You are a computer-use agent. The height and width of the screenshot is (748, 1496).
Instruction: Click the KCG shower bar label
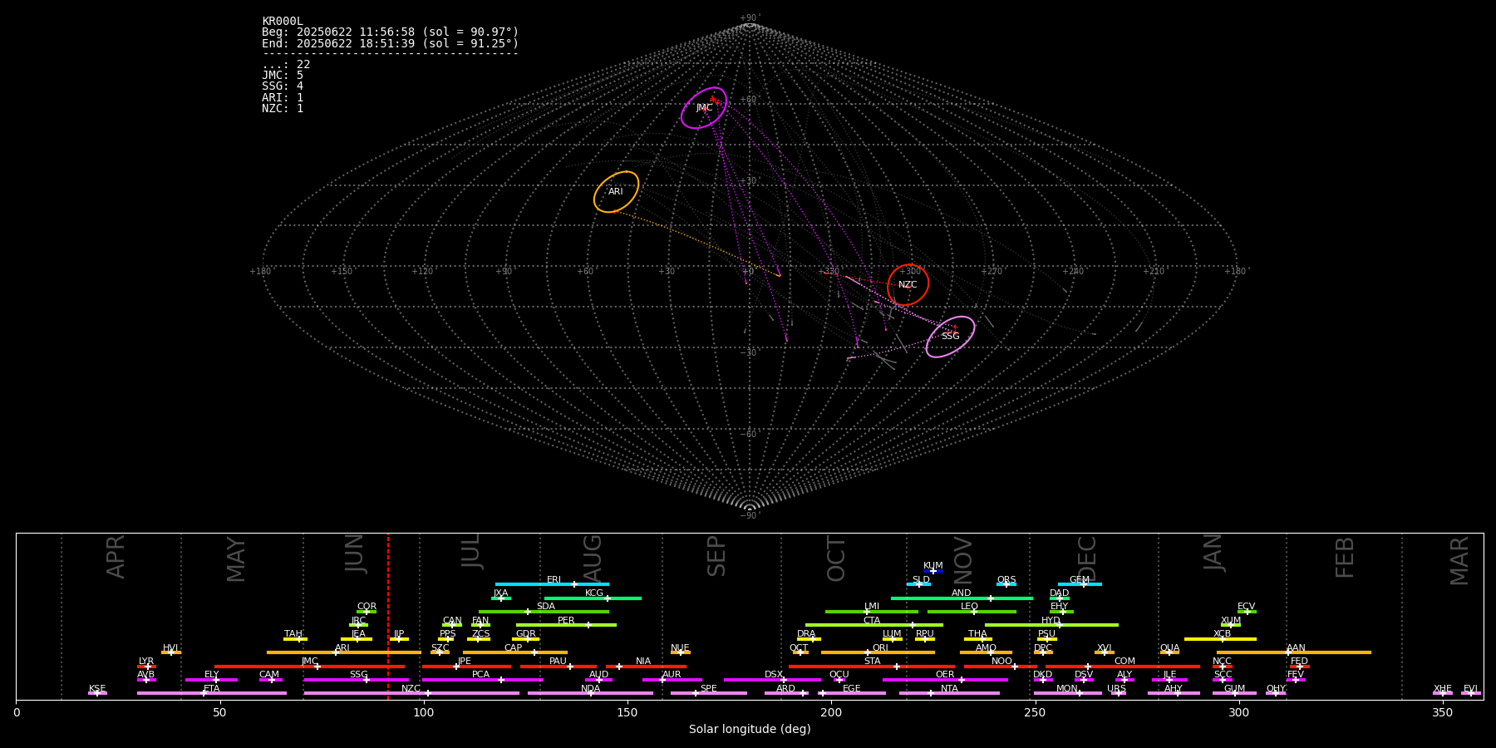pos(594,593)
